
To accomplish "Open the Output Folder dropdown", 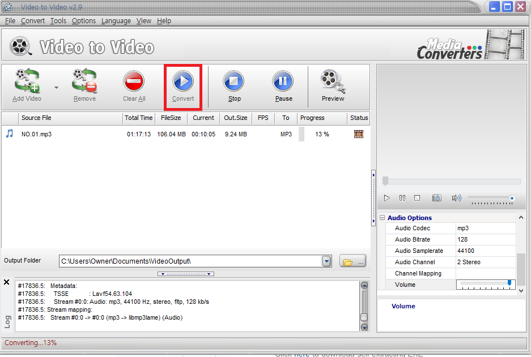I will click(x=326, y=261).
